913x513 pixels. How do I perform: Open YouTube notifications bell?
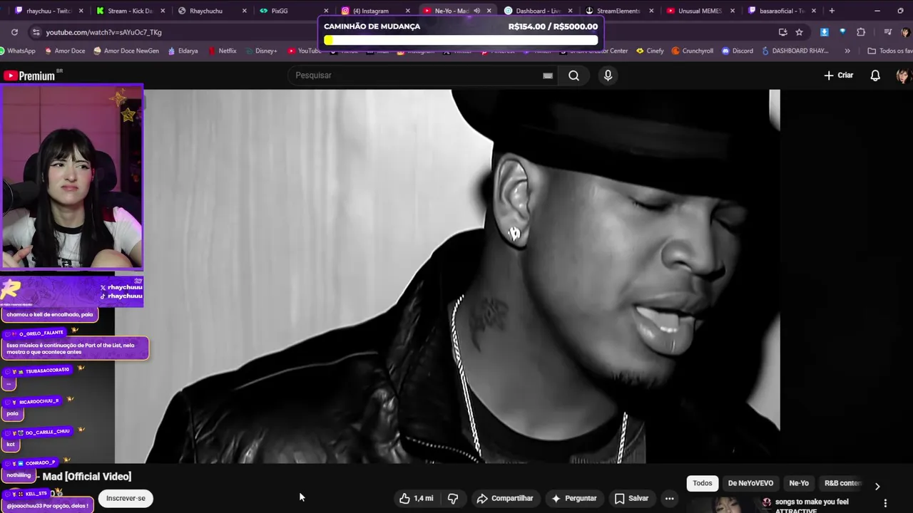coord(875,76)
